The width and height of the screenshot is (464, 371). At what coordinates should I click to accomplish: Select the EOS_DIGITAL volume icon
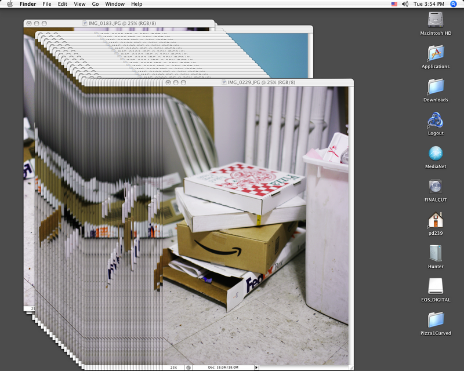[436, 286]
